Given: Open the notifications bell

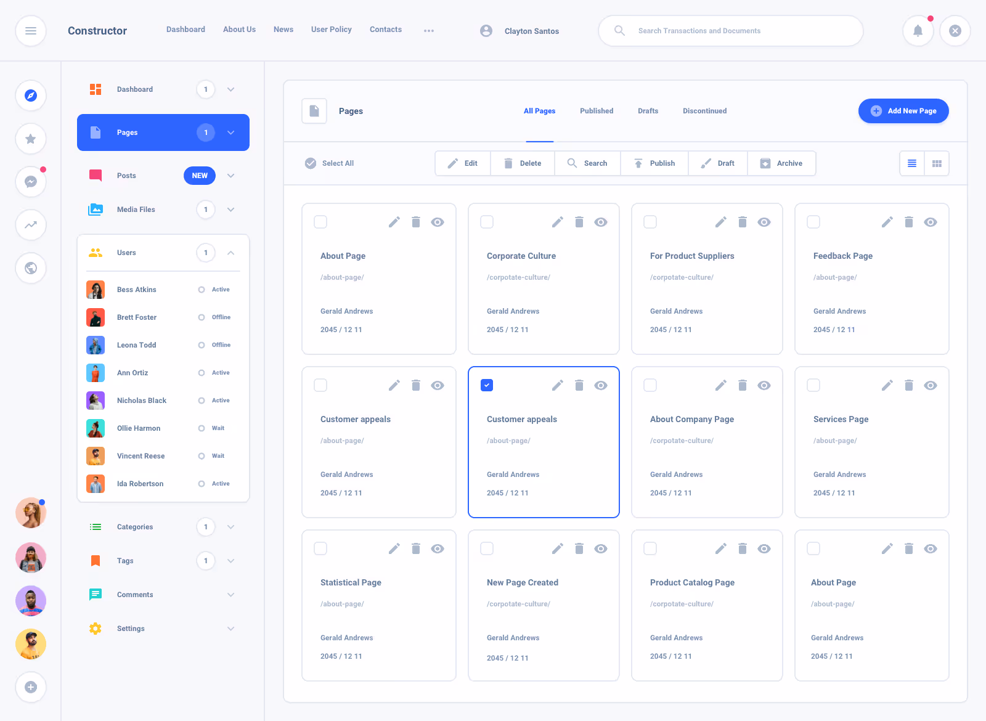Looking at the screenshot, I should pyautogui.click(x=918, y=31).
